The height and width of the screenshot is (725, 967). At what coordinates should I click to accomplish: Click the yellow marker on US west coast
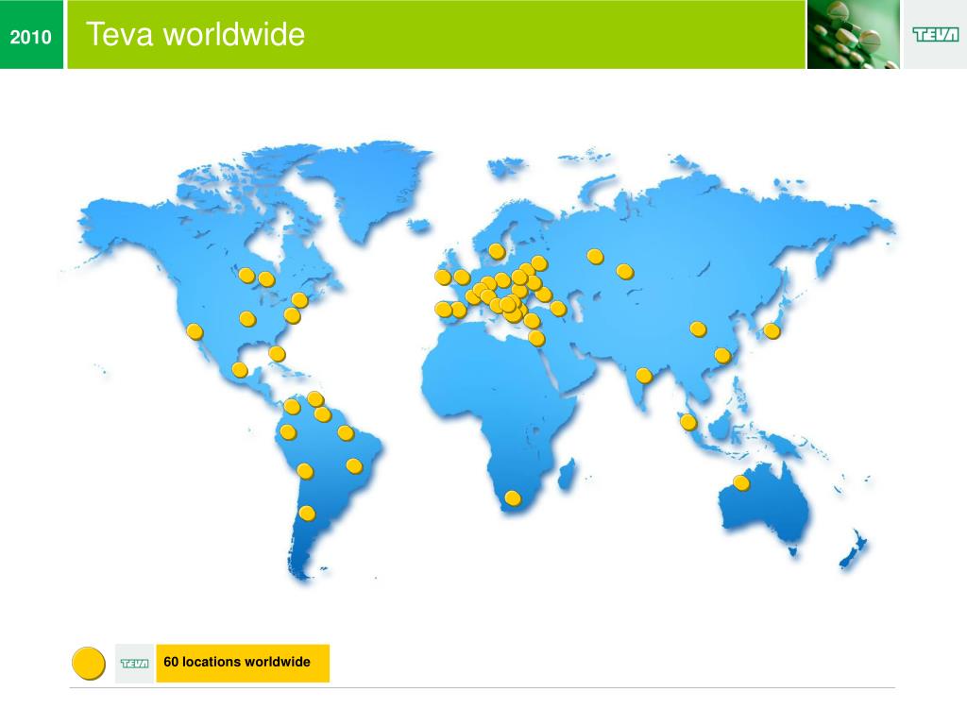click(x=195, y=331)
